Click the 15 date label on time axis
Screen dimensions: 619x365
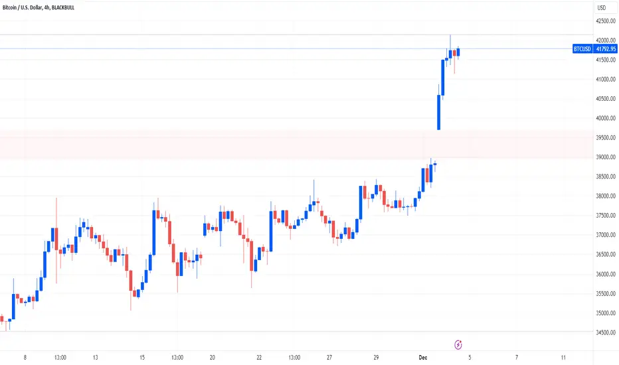[142, 358]
